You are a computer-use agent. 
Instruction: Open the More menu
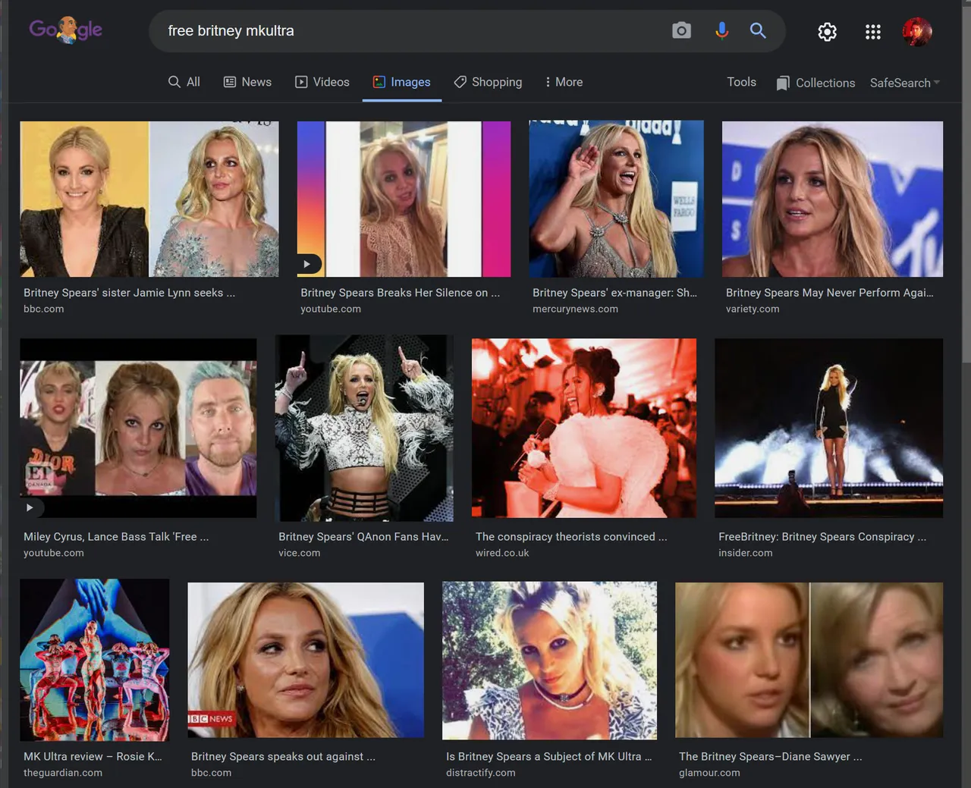point(564,82)
